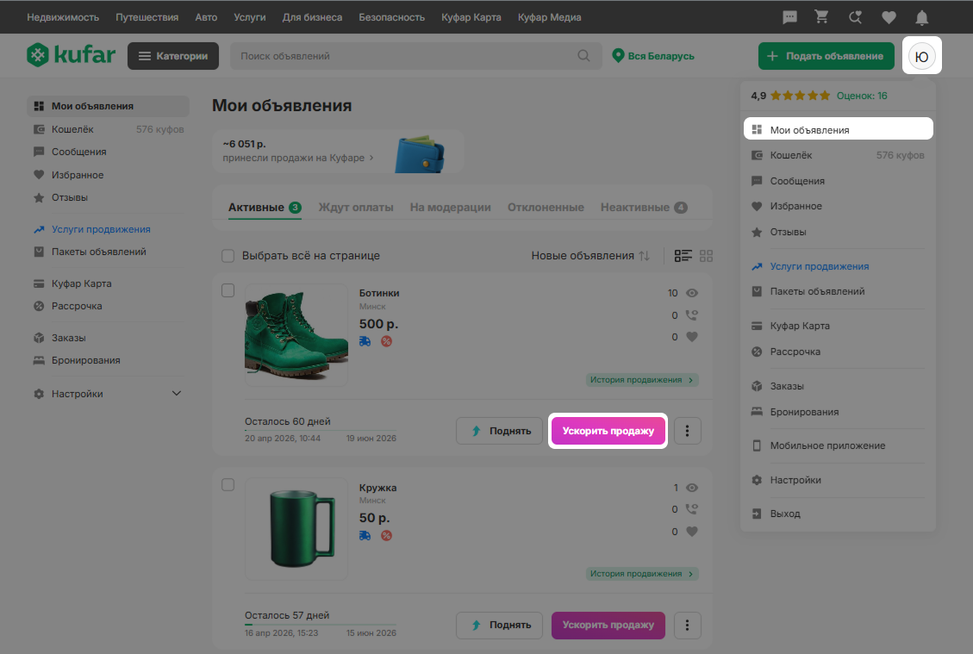Image resolution: width=973 pixels, height=654 pixels.
Task: Click views eye icon for Ботинки
Action: point(692,293)
